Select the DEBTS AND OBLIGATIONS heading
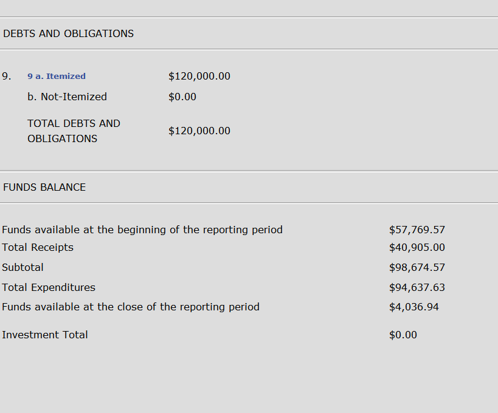Image resolution: width=498 pixels, height=413 pixels. (x=68, y=33)
